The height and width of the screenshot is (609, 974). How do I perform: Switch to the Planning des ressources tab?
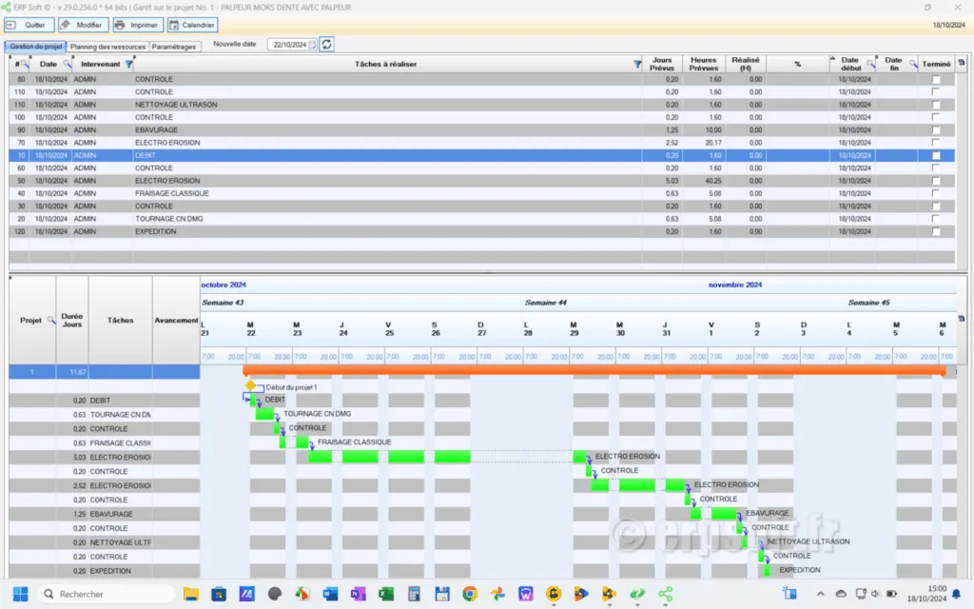[107, 45]
